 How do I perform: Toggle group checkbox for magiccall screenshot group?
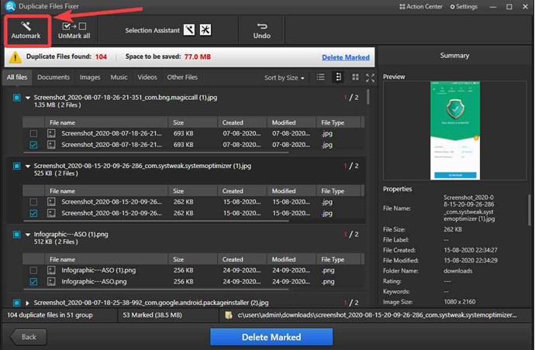pos(16,98)
